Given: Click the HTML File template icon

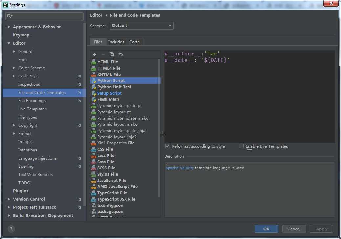Looking at the screenshot, I should pyautogui.click(x=94, y=62).
